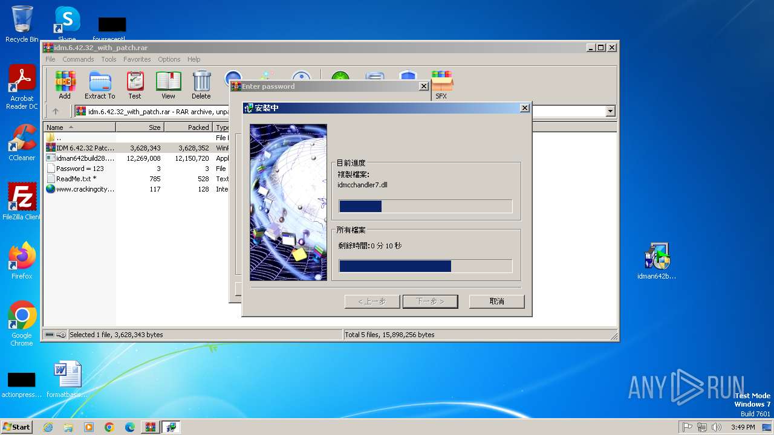Click the Delete toolbar icon
This screenshot has width=774, height=435.
tap(201, 85)
